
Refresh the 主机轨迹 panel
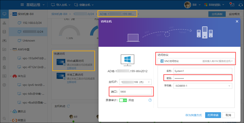[68, 106]
